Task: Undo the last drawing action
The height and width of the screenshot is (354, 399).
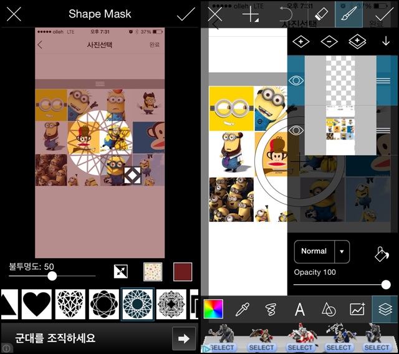Action: click(x=286, y=14)
